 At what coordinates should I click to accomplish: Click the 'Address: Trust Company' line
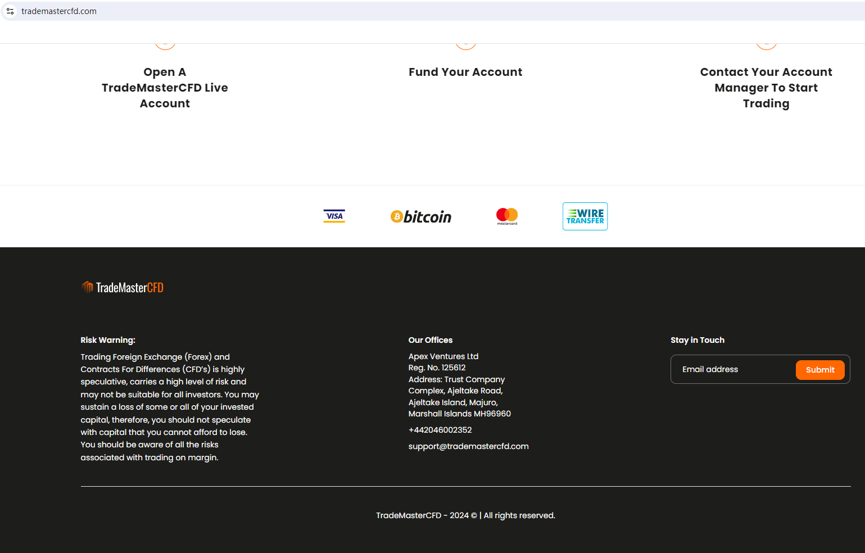coord(457,379)
